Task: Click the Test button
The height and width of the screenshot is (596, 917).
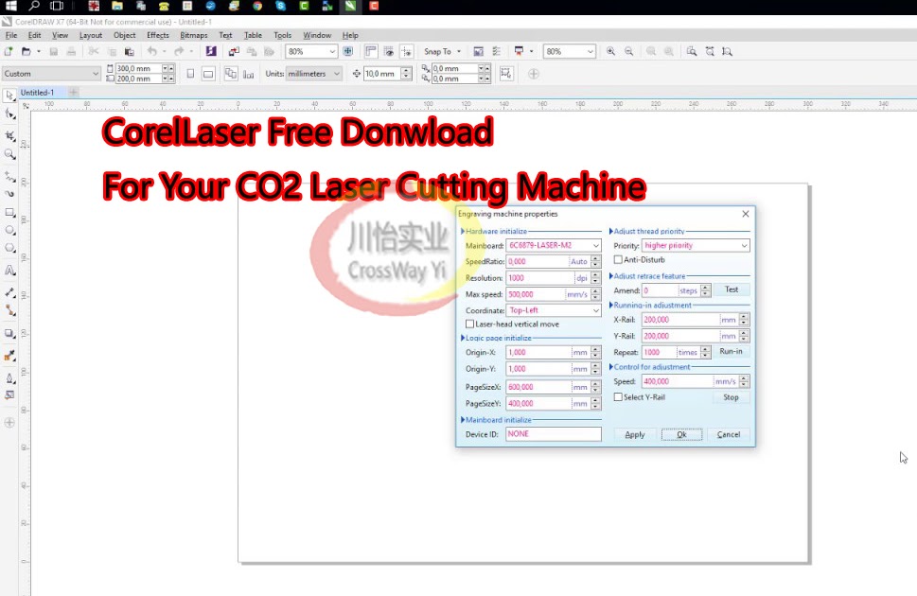Action: pyautogui.click(x=731, y=289)
